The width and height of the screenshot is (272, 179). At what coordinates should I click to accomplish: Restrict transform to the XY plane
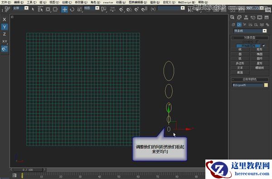(x=5, y=42)
